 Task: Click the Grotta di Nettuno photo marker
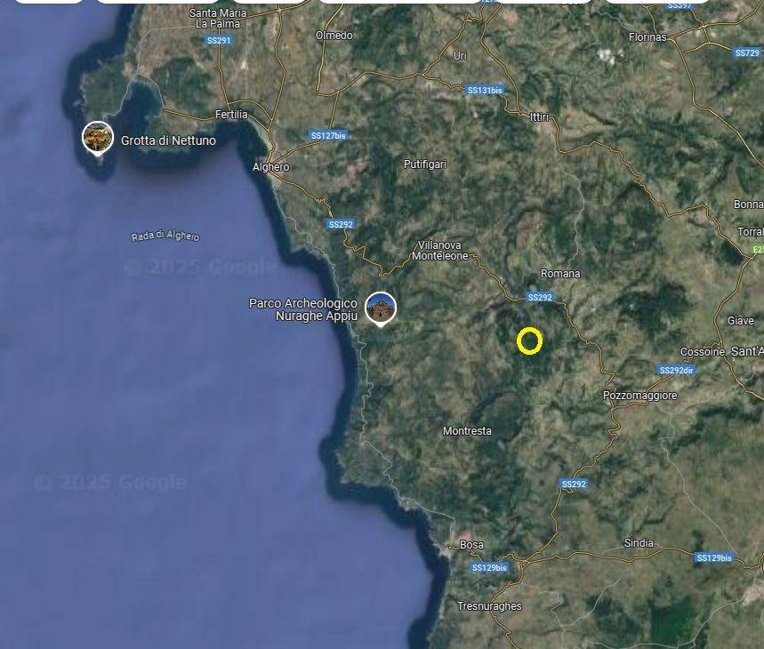click(98, 137)
